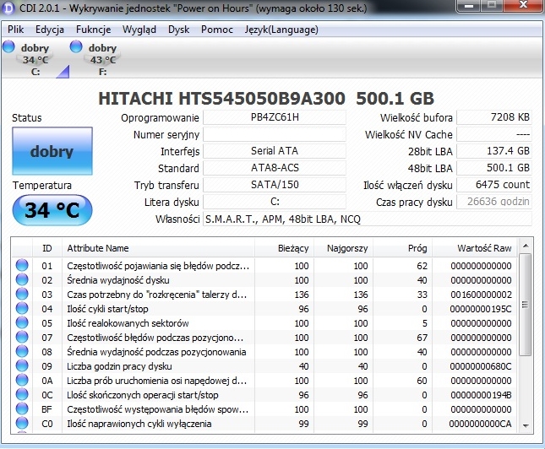Screen dimensions: 545x449
Task: Select the row Ilość naprawionych cykli wyłączenia
Action: pos(264,424)
